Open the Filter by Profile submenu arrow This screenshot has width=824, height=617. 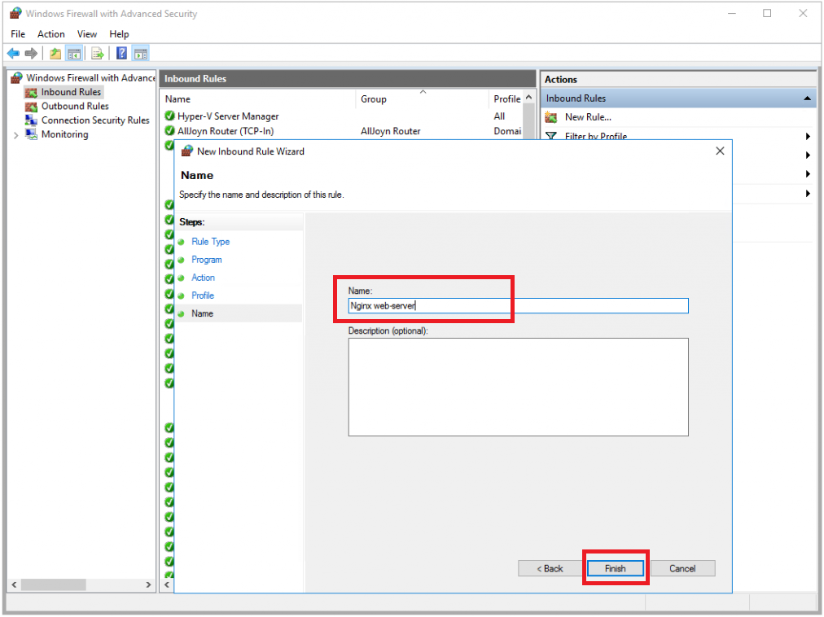[808, 136]
